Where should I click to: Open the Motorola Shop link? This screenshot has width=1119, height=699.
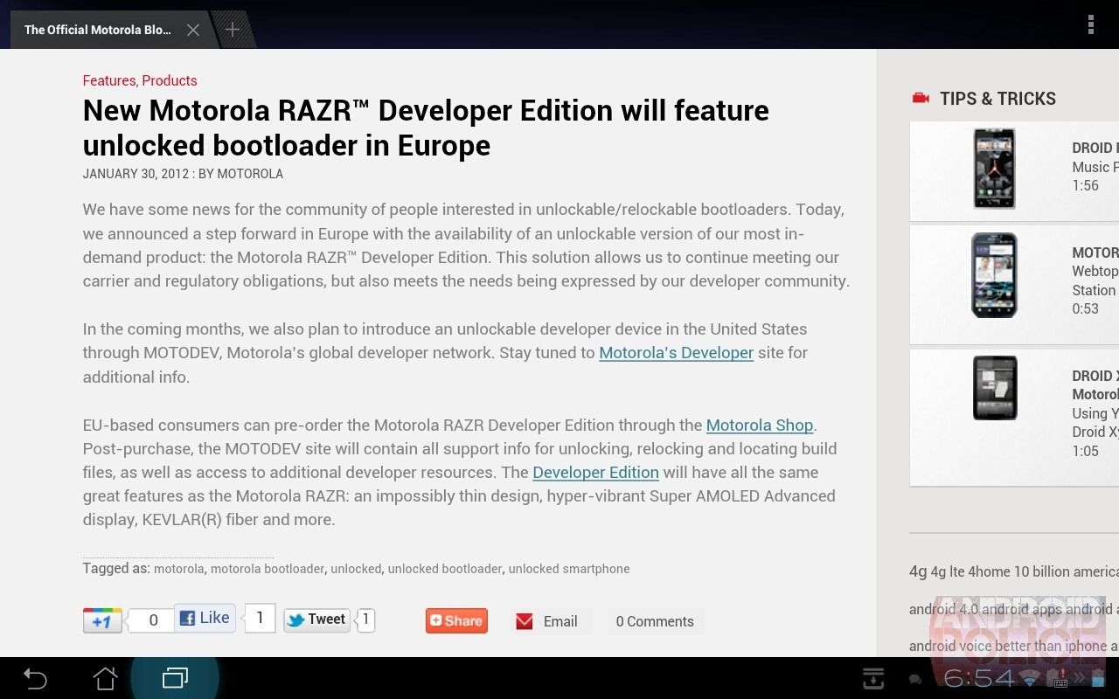[x=759, y=425]
